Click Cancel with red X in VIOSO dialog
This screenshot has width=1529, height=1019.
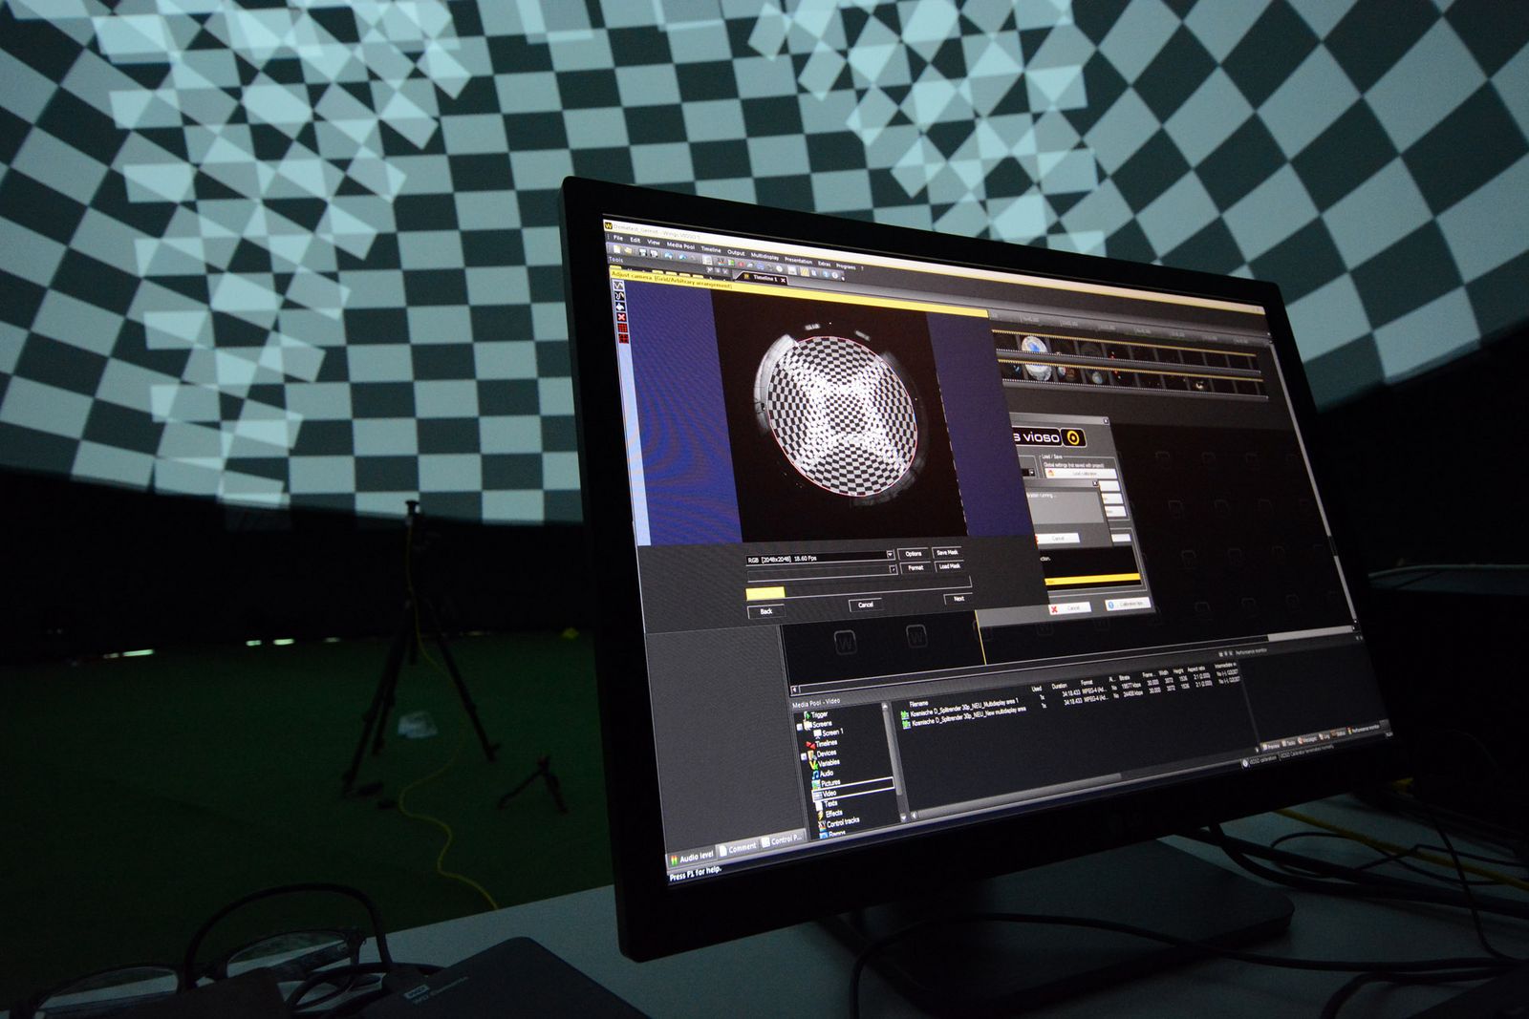click(1070, 608)
